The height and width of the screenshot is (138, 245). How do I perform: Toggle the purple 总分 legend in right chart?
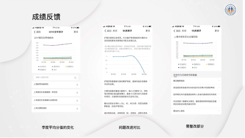(x=195, y=68)
